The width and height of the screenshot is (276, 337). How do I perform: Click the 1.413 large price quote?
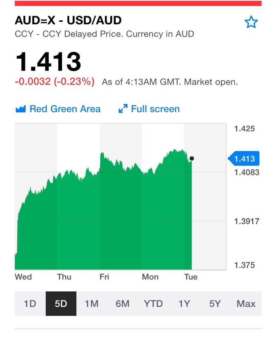[48, 62]
